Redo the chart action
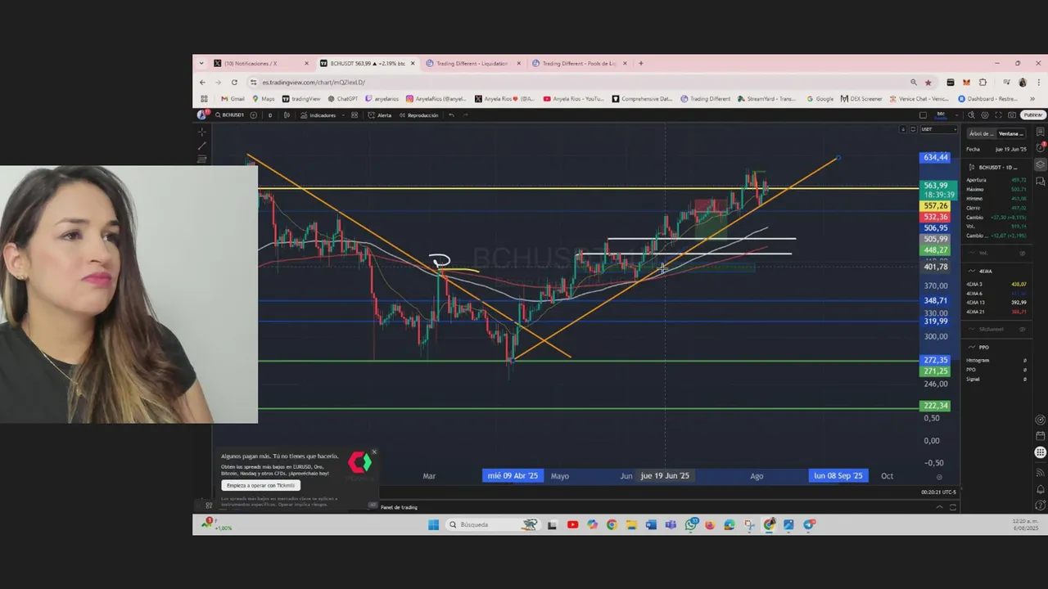This screenshot has height=589, width=1048. pyautogui.click(x=465, y=115)
